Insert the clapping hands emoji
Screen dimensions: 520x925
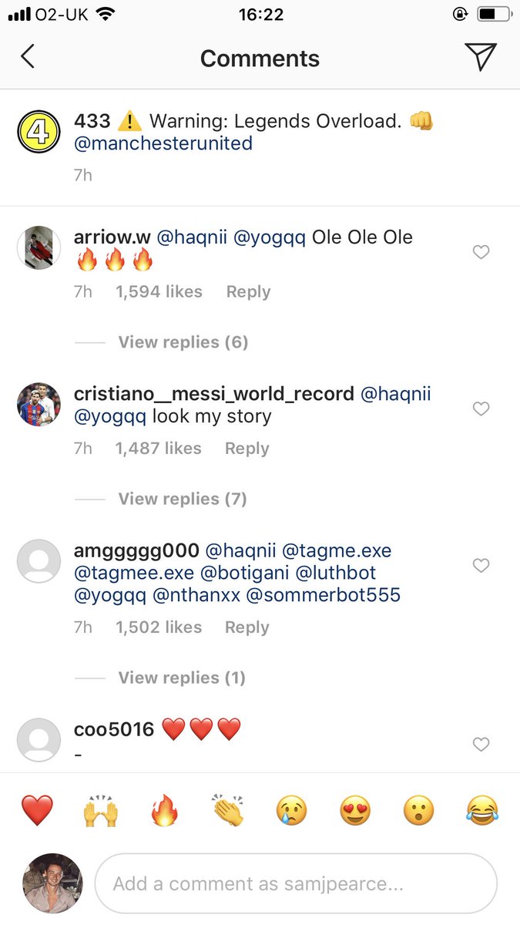click(x=228, y=811)
